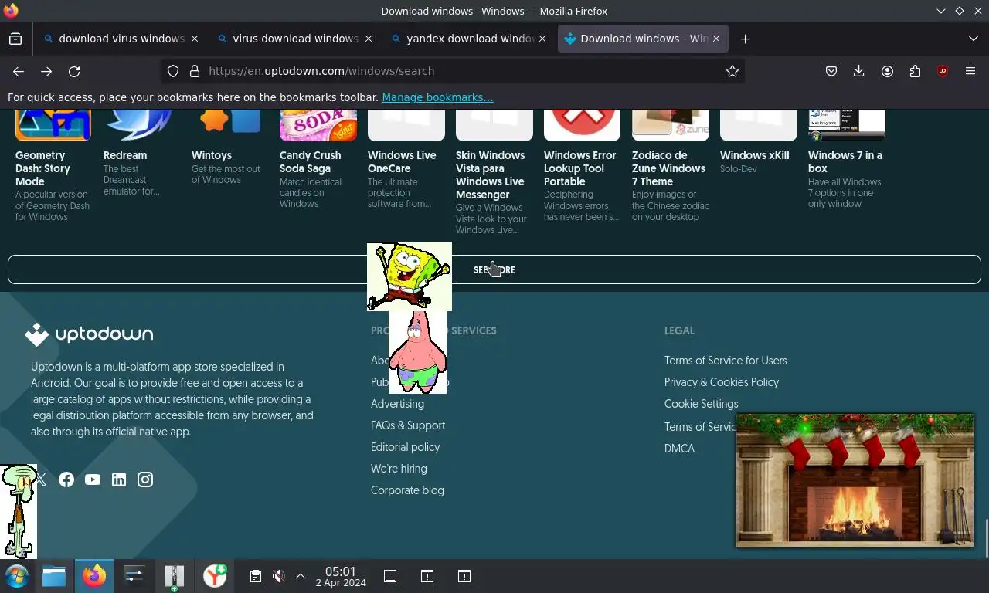Open FAQs & Support link

[408, 425]
